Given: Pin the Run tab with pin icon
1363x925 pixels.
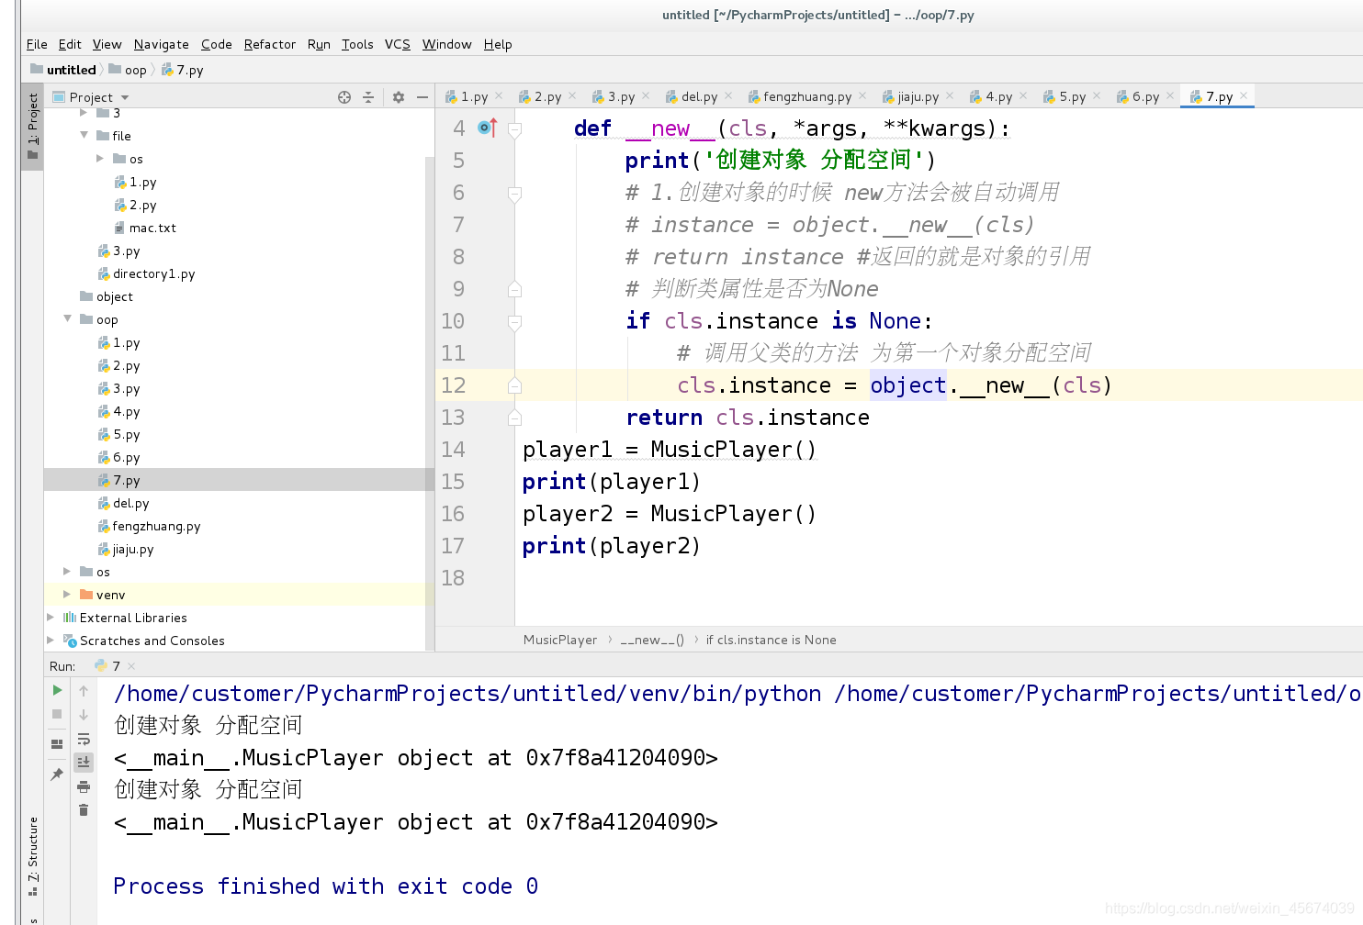Looking at the screenshot, I should (57, 774).
